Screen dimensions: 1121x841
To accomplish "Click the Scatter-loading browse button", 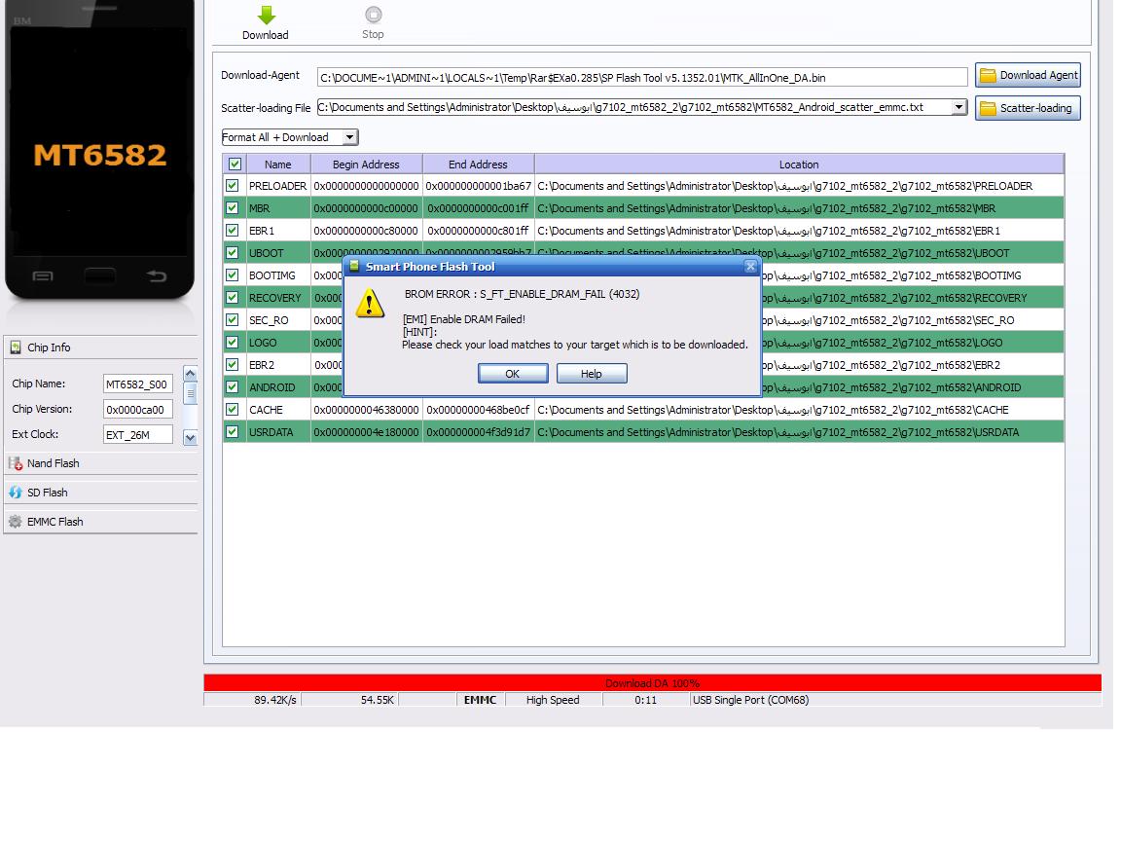I will [1028, 108].
